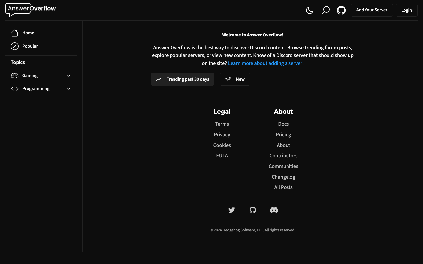Open Communities link in footer

284,166
